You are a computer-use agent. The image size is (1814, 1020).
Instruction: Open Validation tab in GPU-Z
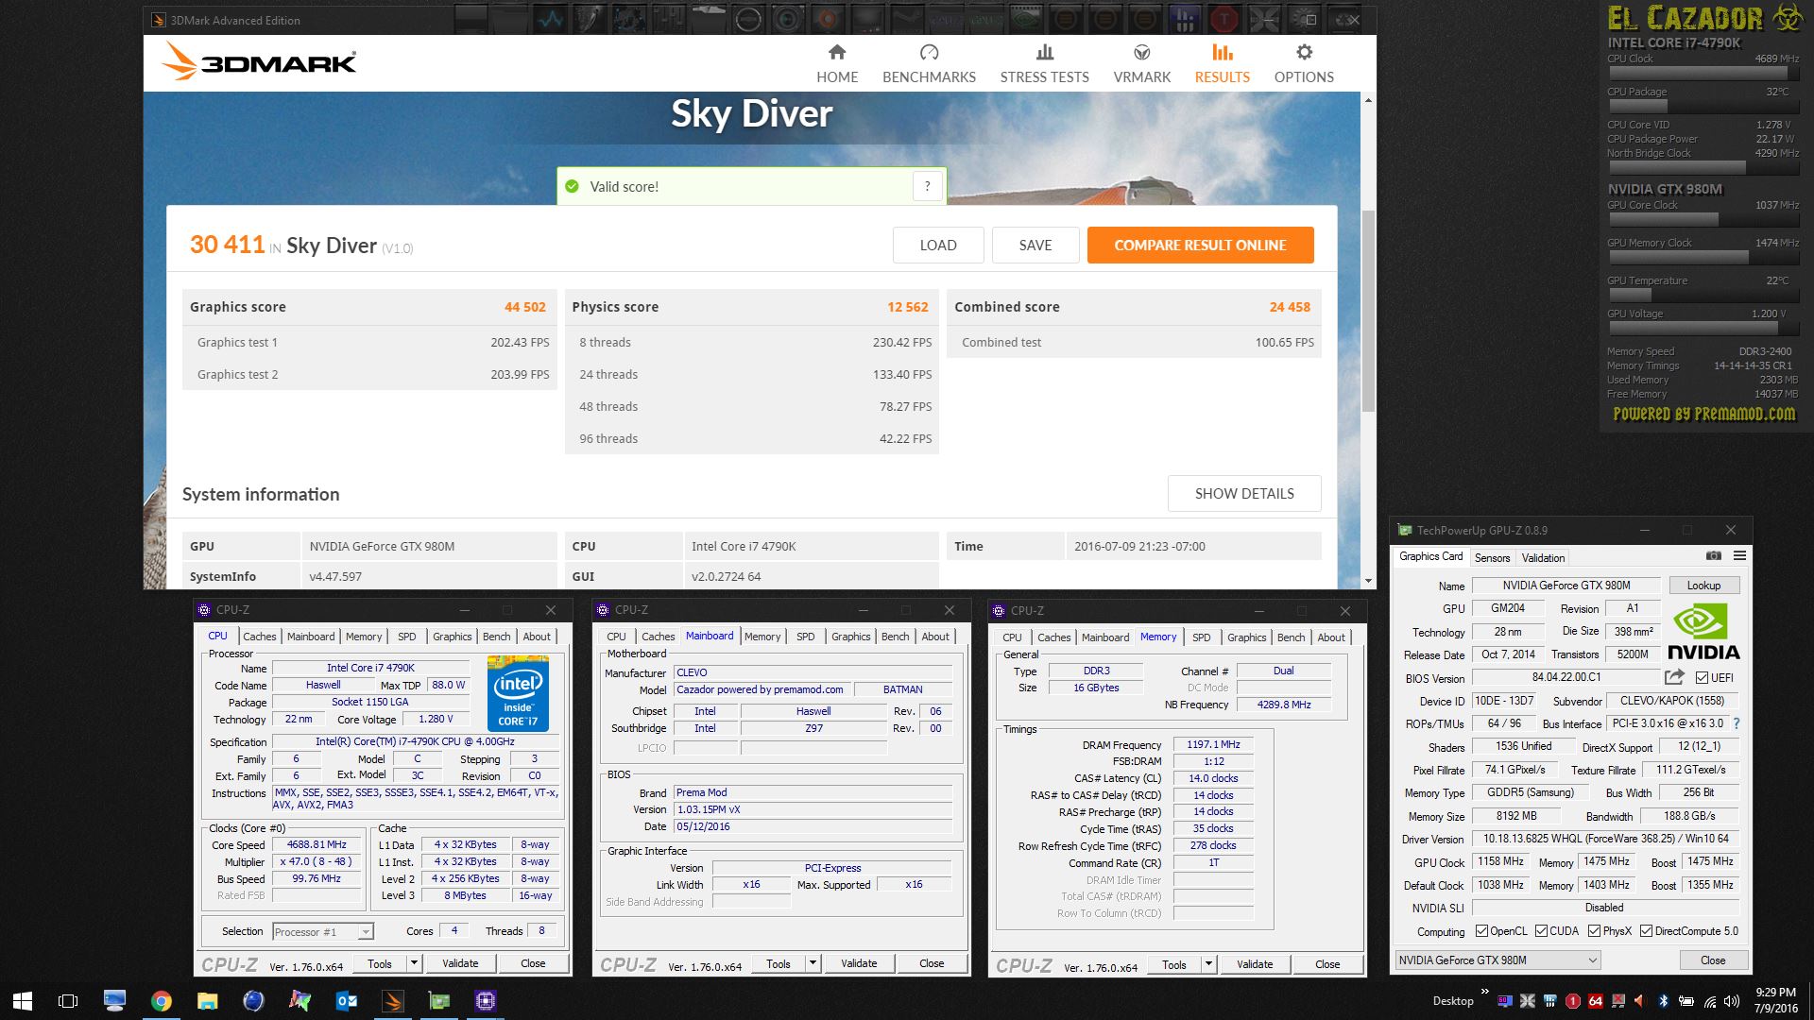click(x=1543, y=557)
